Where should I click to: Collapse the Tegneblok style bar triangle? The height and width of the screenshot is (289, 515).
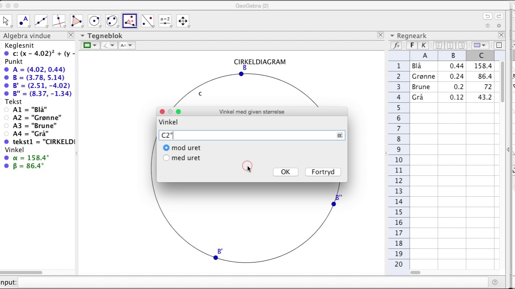click(82, 36)
